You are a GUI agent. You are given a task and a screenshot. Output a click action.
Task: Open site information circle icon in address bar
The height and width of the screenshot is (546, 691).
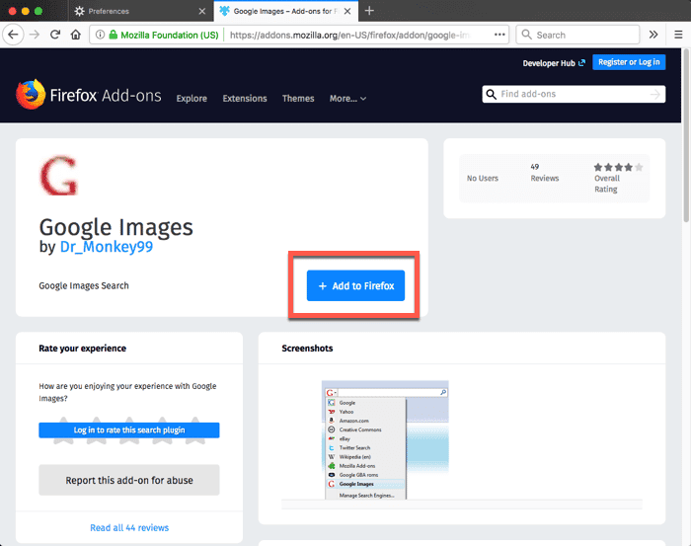(x=100, y=35)
